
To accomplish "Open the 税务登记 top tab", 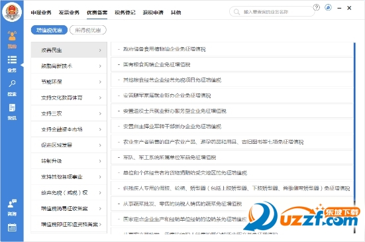I will (125, 13).
